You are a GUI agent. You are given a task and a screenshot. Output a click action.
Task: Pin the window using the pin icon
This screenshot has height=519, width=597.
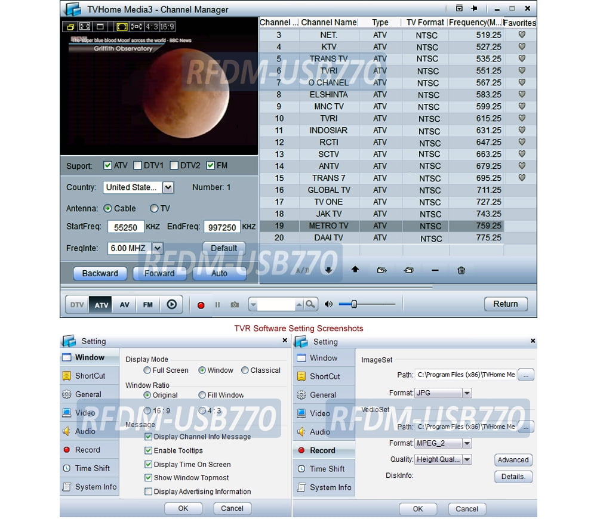coord(475,8)
